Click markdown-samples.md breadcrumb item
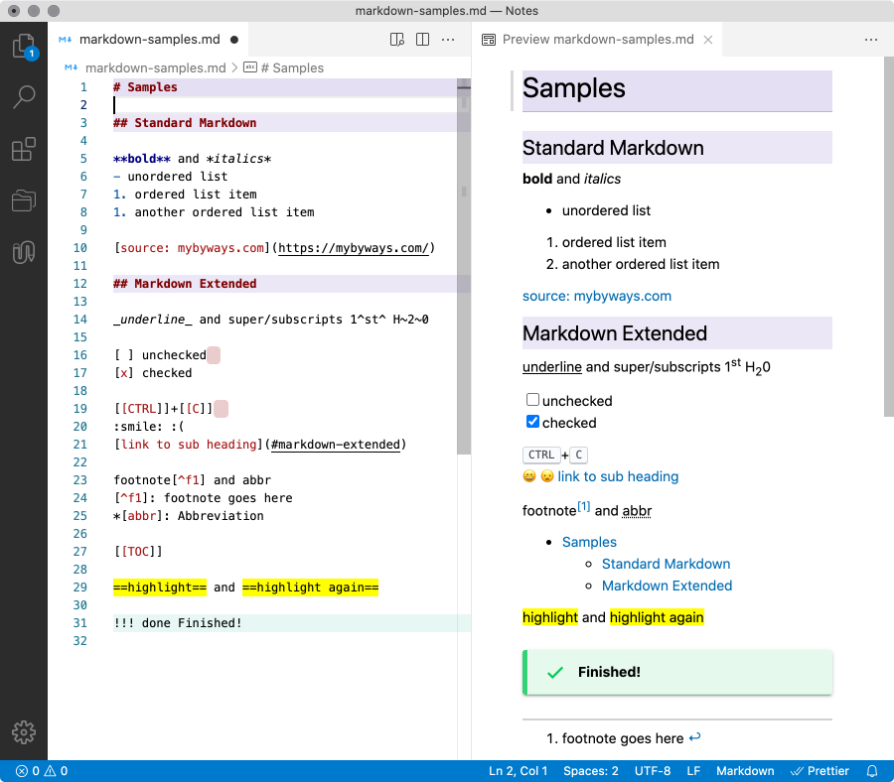 tap(155, 67)
